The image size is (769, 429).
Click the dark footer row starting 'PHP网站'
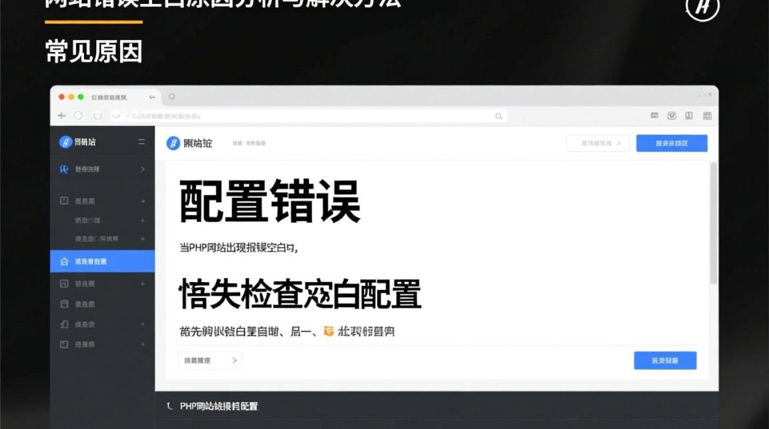437,406
